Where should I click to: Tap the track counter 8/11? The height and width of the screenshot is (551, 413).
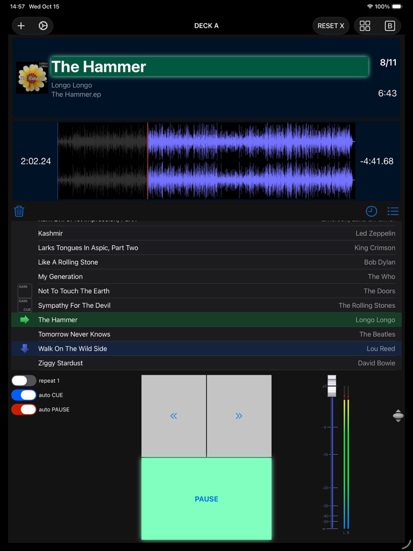[388, 63]
